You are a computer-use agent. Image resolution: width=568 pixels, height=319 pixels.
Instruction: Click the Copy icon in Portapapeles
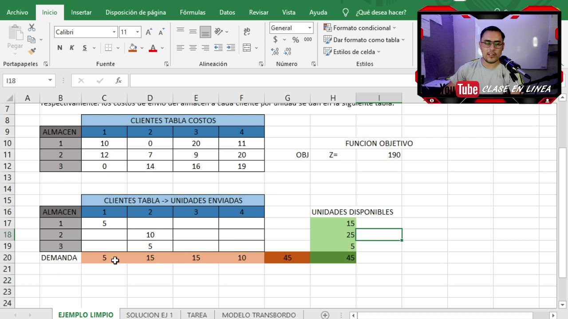[32, 39]
